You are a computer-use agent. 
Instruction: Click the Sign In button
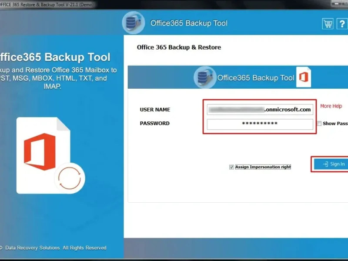pyautogui.click(x=331, y=164)
